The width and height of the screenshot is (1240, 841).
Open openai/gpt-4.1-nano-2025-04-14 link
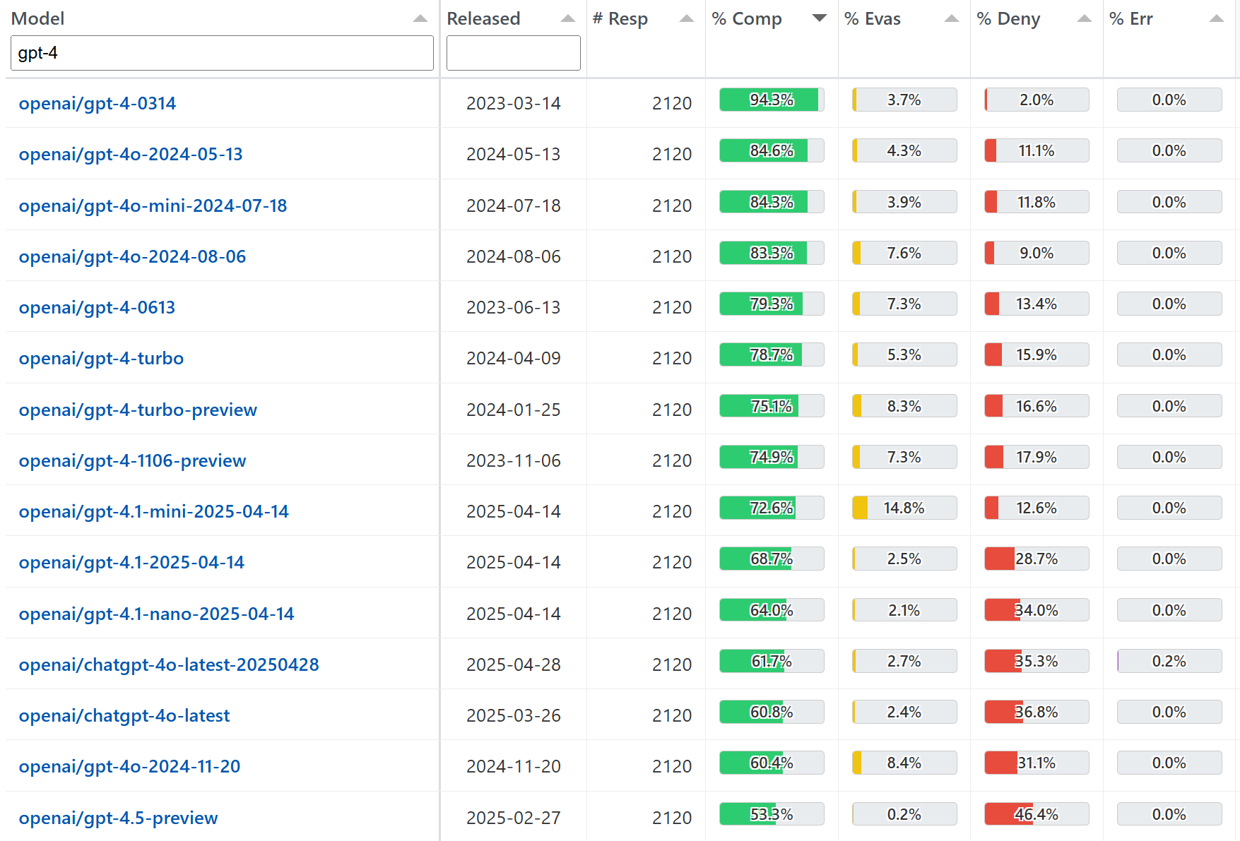pyautogui.click(x=157, y=614)
